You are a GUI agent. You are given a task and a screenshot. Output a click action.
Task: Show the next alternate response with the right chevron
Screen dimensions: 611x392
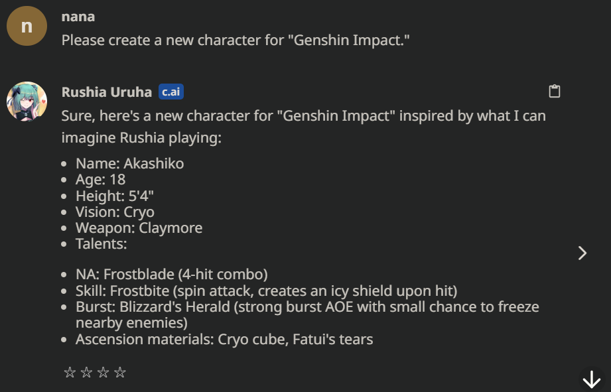tap(582, 253)
